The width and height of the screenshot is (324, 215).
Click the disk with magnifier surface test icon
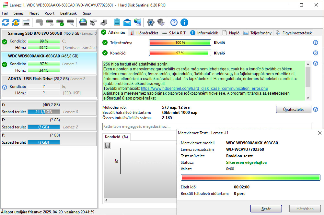[70, 22]
